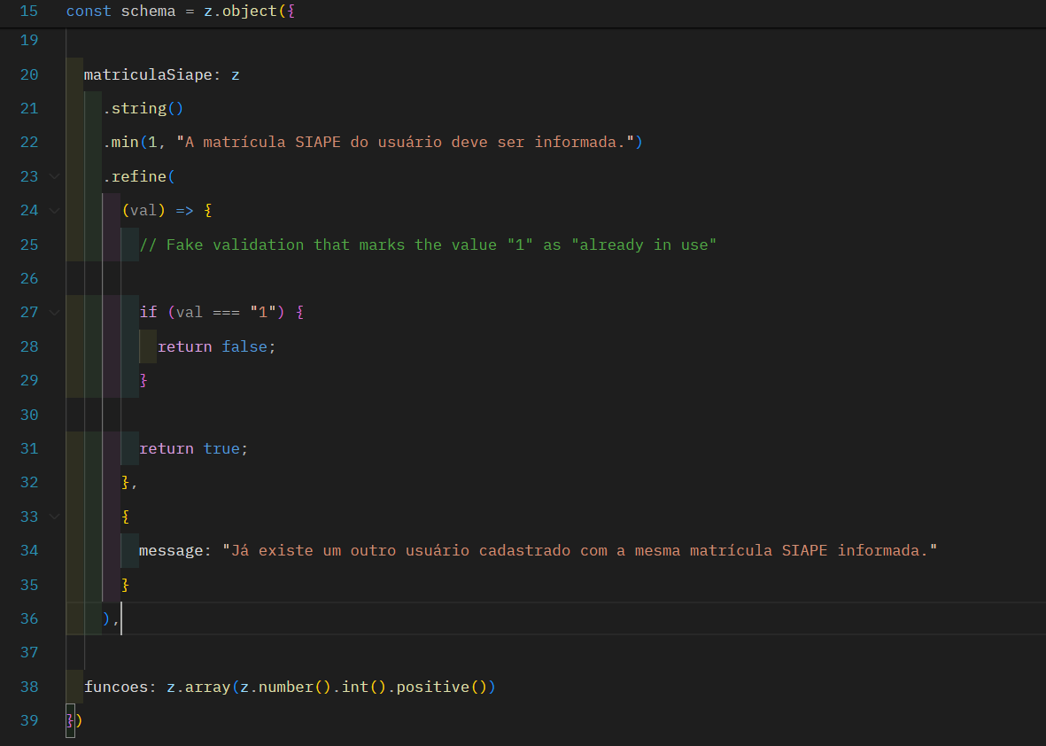Screen dimensions: 1046x746
Task: Fold the if (val === "1") block
Action: point(54,312)
